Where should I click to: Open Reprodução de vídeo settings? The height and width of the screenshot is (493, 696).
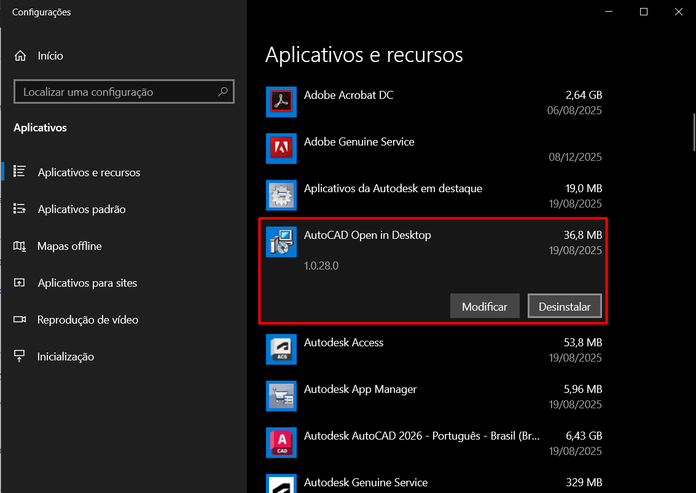87,320
